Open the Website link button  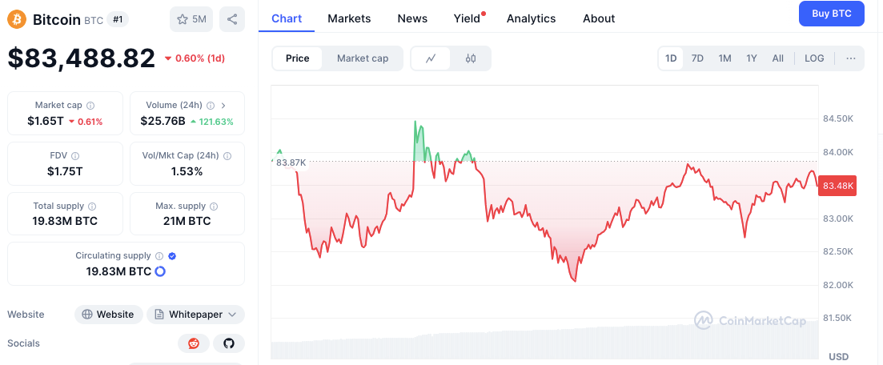coord(109,315)
